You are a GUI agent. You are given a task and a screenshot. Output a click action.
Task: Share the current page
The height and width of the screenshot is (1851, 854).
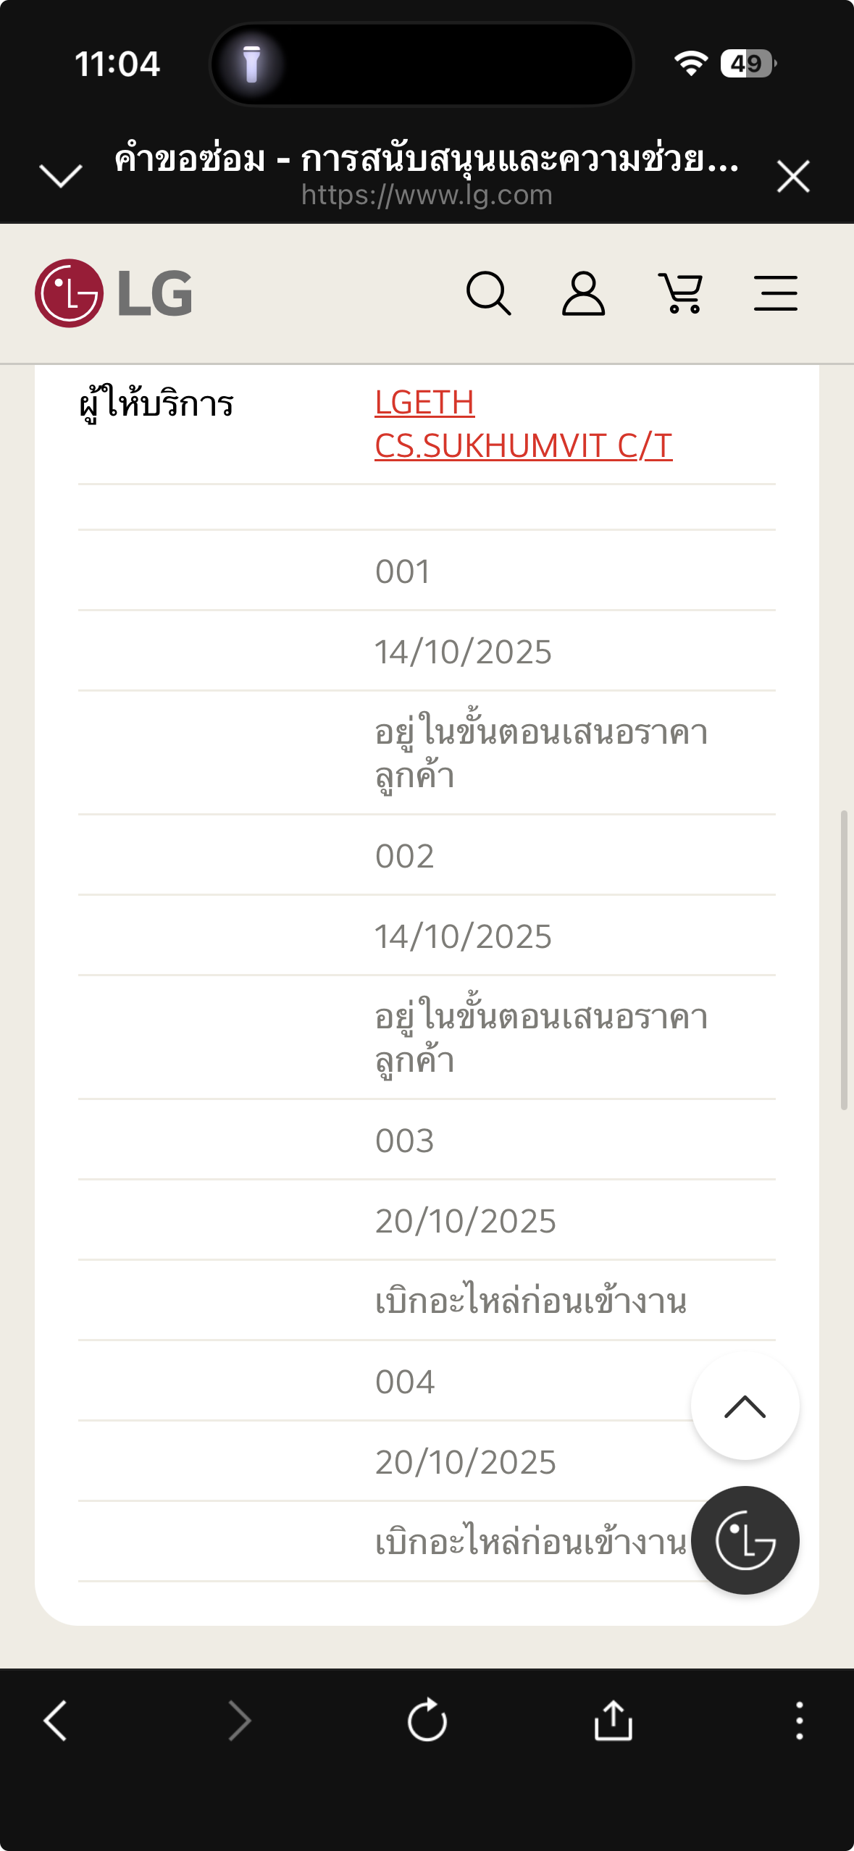tap(614, 1720)
